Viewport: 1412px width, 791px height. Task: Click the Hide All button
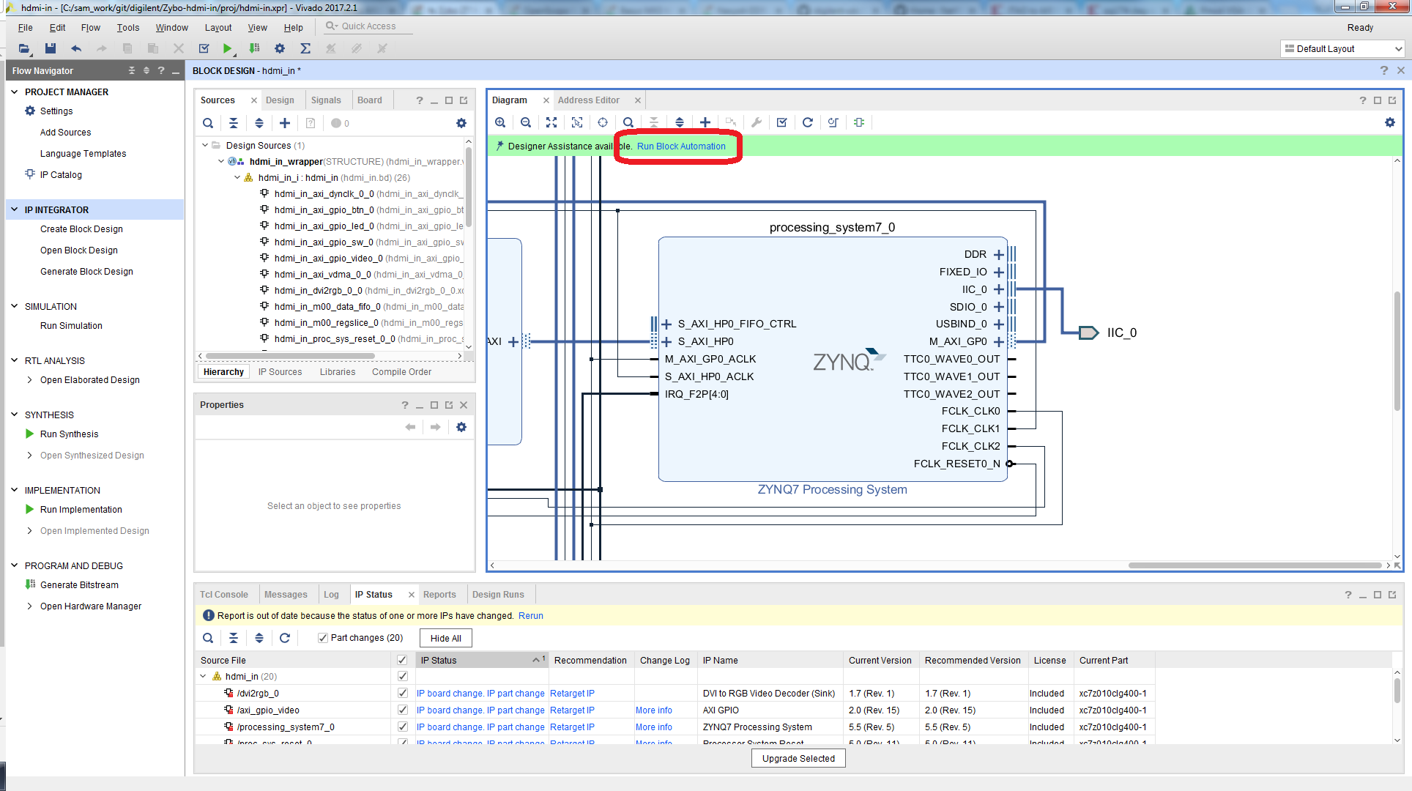[445, 638]
